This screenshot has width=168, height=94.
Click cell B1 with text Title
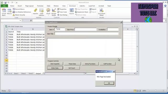30,32
